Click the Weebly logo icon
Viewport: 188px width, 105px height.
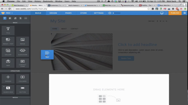pos(3,13)
